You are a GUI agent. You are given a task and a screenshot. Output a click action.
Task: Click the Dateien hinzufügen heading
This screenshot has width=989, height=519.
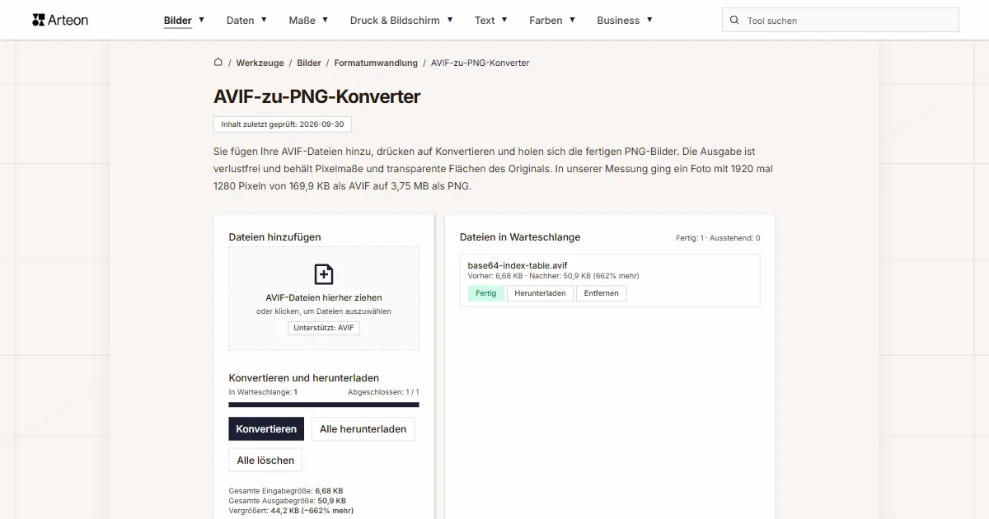(275, 237)
